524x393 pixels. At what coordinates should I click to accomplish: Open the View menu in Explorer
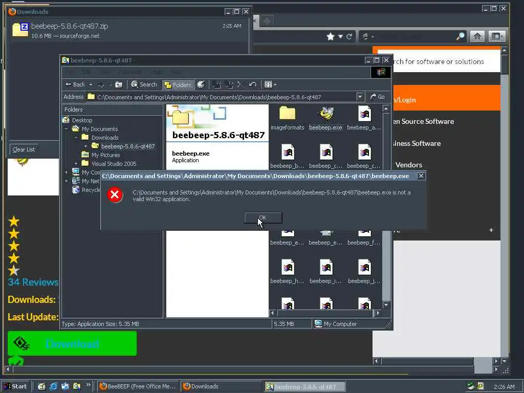(x=104, y=72)
